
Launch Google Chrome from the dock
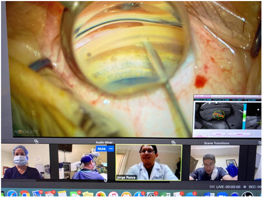pyautogui.click(x=25, y=194)
